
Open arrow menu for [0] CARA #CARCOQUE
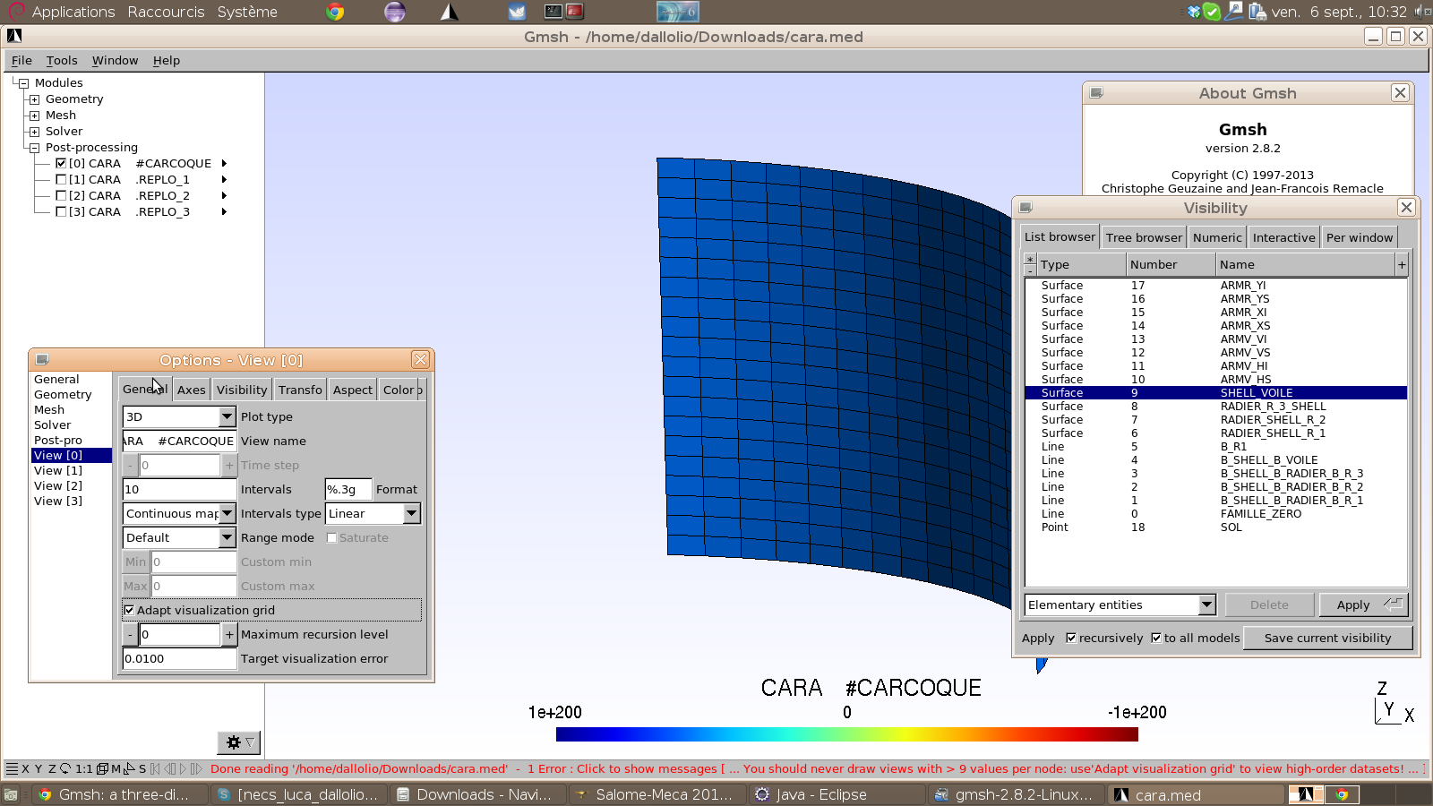point(224,163)
